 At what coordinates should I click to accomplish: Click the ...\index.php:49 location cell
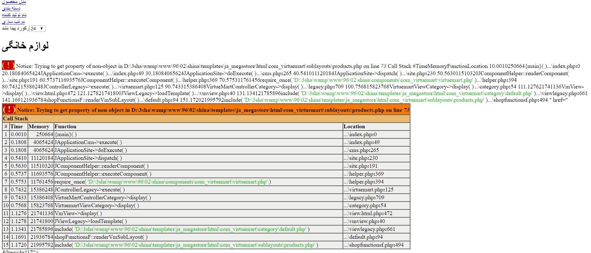click(376, 142)
